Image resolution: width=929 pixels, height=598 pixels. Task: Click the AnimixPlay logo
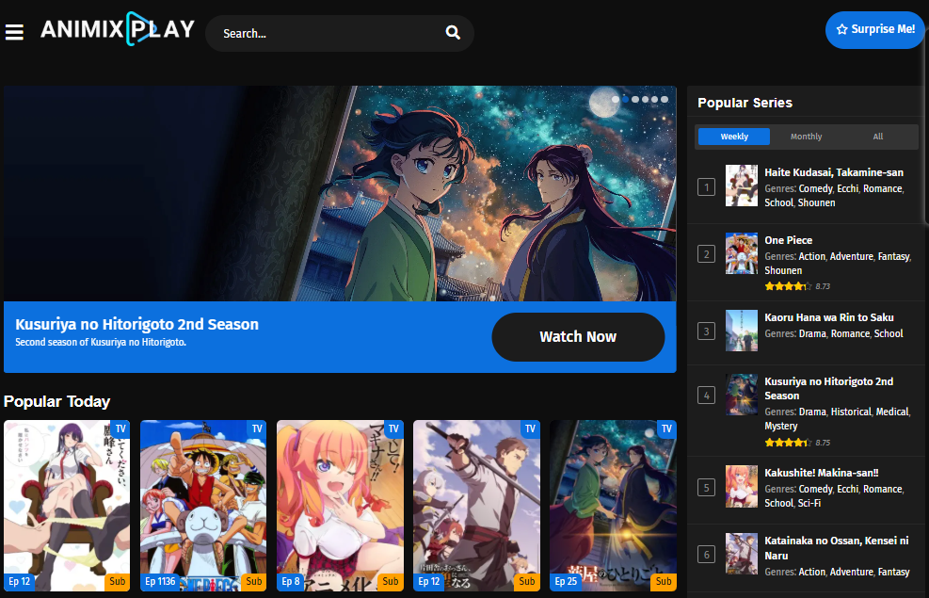tap(118, 29)
